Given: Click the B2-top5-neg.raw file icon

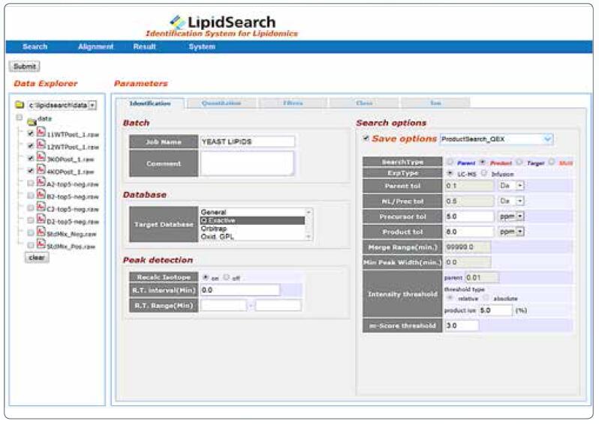Looking at the screenshot, I should point(41,195).
